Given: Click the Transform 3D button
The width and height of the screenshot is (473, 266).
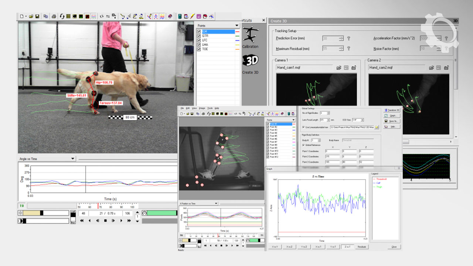Looking at the screenshot, I should click(392, 110).
